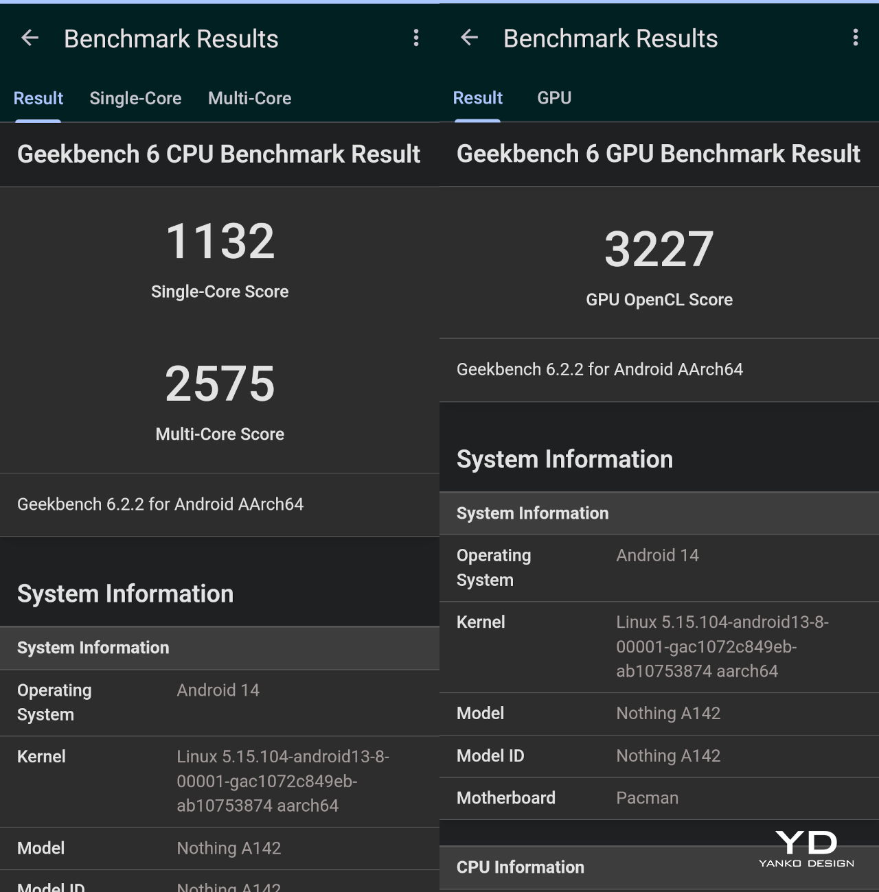Open three-dot menu on GPU benchmark screen
Screen dimensions: 879x892
[855, 38]
